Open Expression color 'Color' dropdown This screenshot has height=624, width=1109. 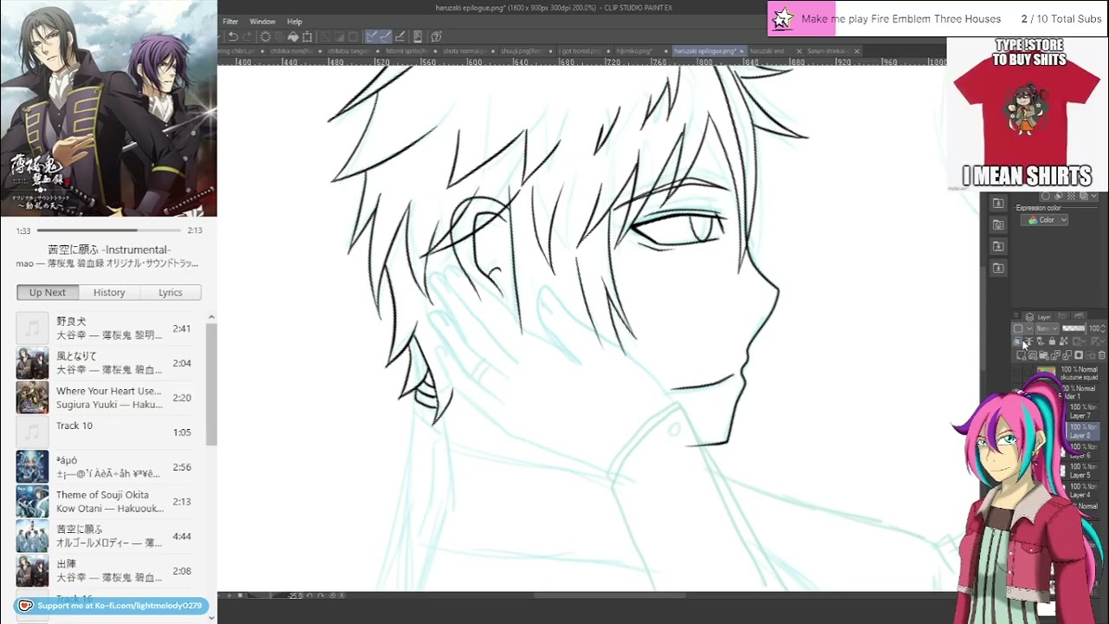[1045, 220]
